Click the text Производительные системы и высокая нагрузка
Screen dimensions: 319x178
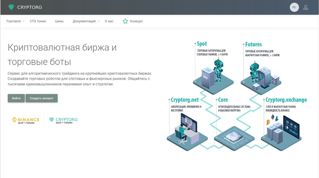coord(234,108)
